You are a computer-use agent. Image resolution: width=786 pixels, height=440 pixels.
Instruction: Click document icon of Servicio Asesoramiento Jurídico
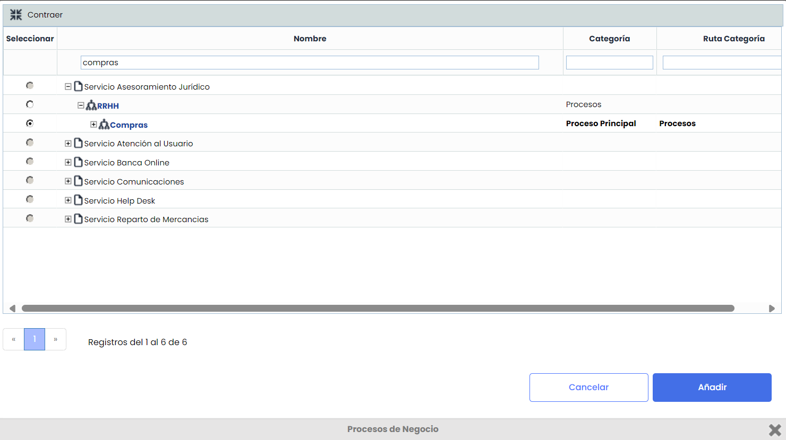pyautogui.click(x=79, y=86)
